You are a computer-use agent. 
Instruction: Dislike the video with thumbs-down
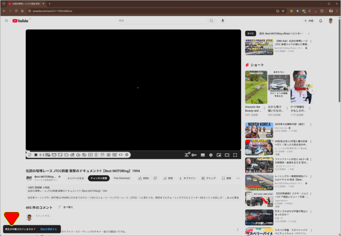(x=155, y=178)
